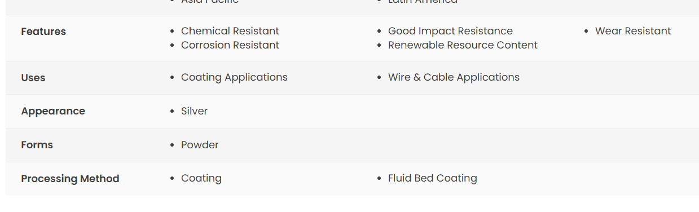Click the Uses row label
Screen dimensions: 699x212
33,78
